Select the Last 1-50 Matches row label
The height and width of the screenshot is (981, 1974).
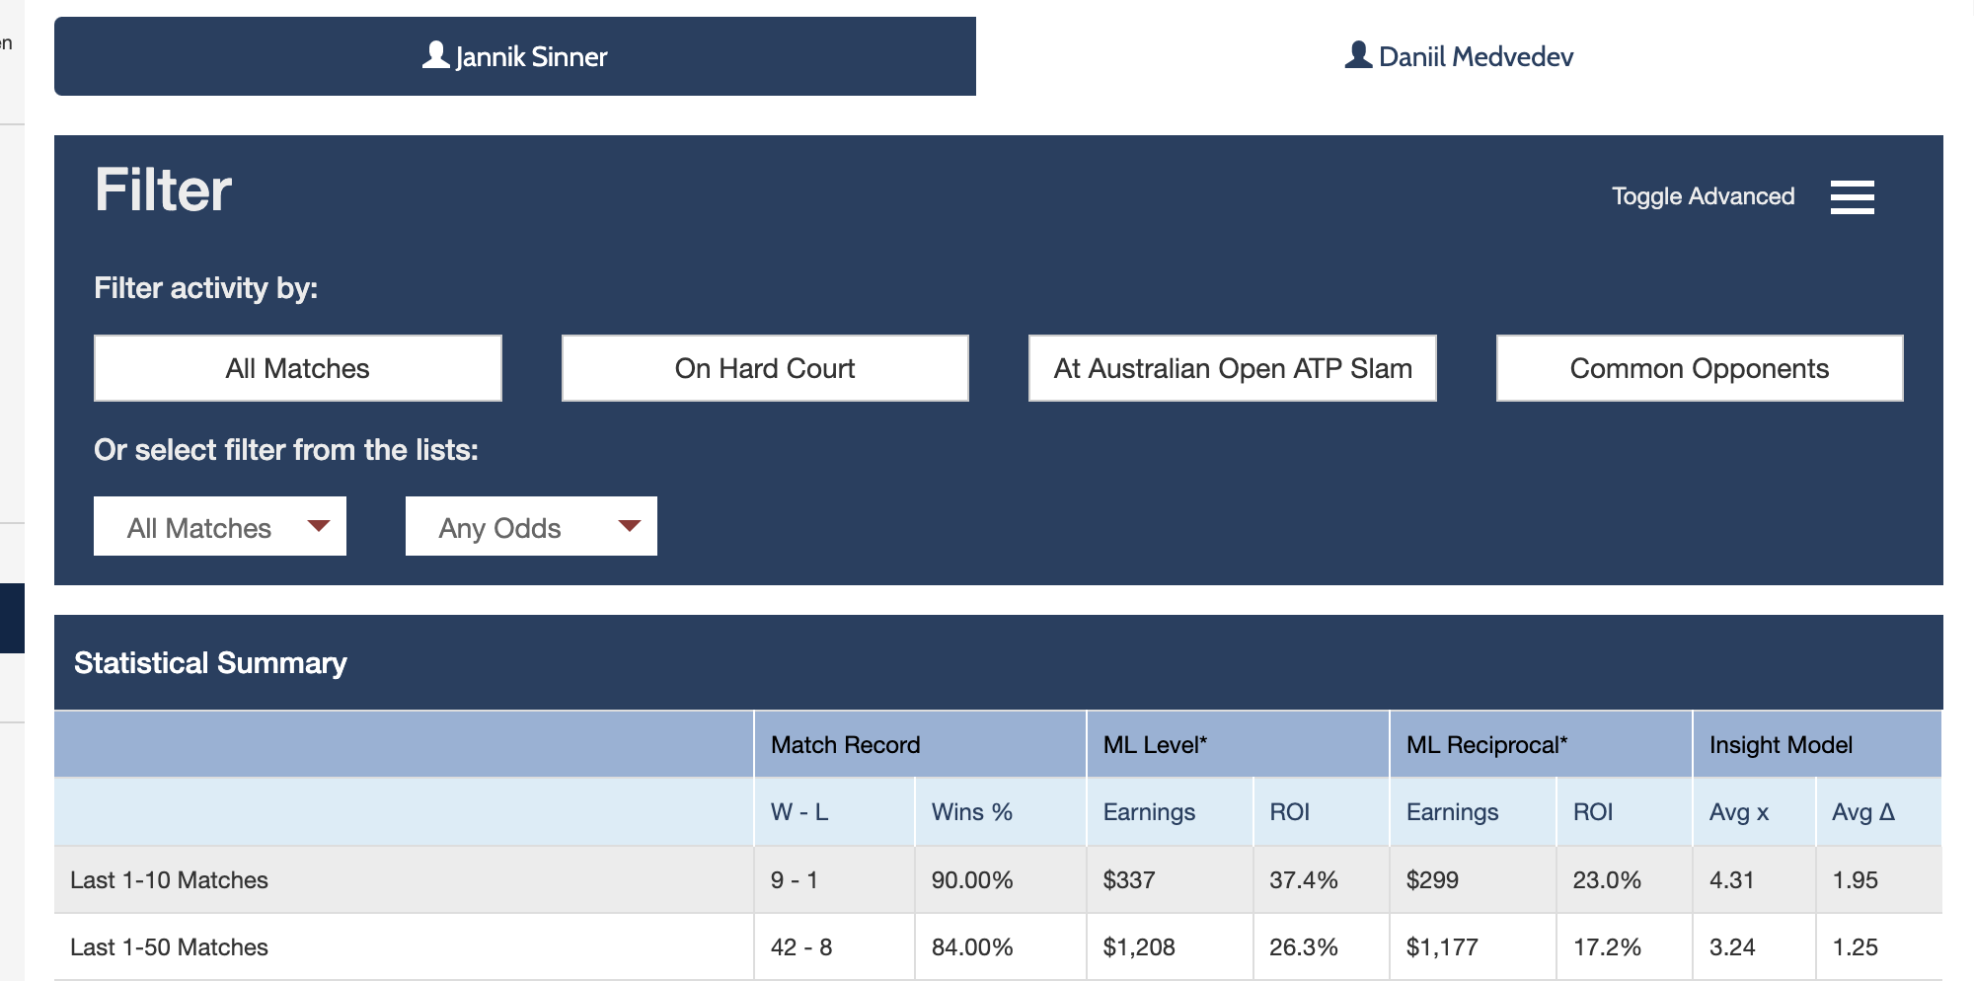pos(169,947)
